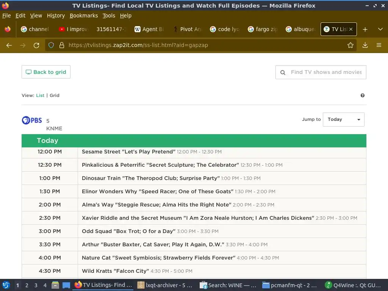388x291 pixels.
Task: Open the LXQt start menu icon
Action: pyautogui.click(x=6, y=285)
